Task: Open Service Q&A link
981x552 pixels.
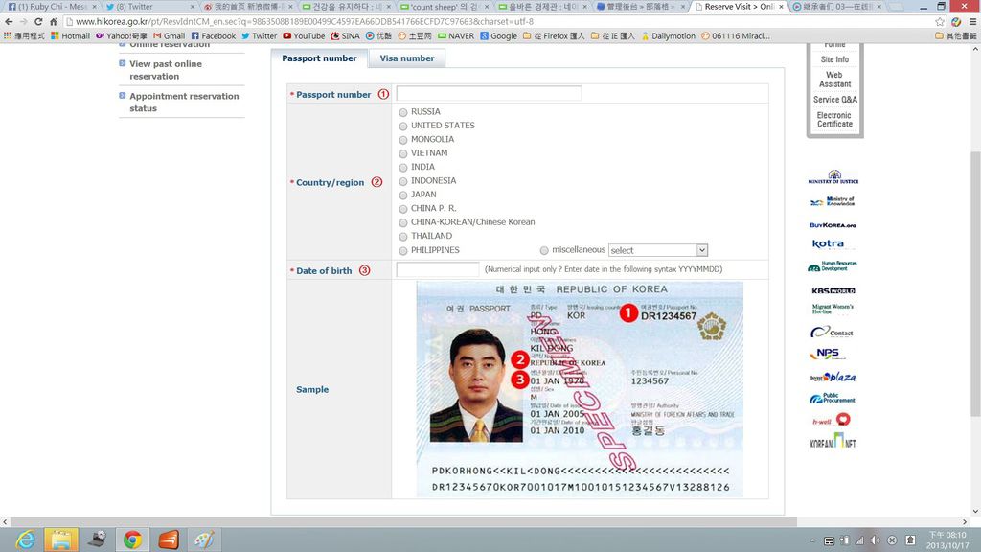Action: (835, 100)
